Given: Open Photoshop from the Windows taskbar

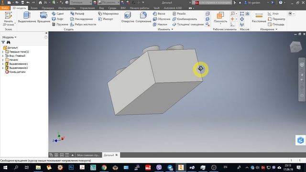Looking at the screenshot, I should point(71,167).
